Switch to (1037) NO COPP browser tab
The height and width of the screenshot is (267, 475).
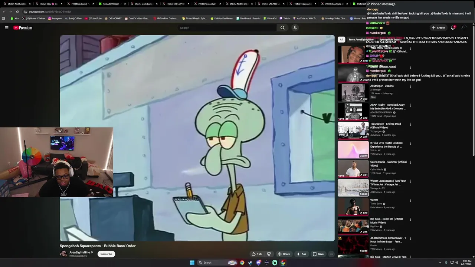tap(175, 4)
